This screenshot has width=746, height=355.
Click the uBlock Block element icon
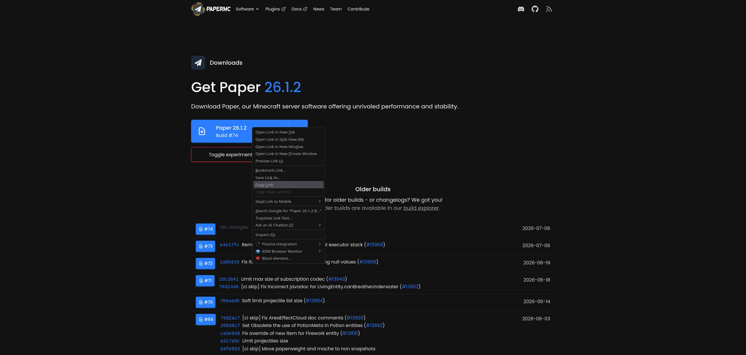click(258, 258)
